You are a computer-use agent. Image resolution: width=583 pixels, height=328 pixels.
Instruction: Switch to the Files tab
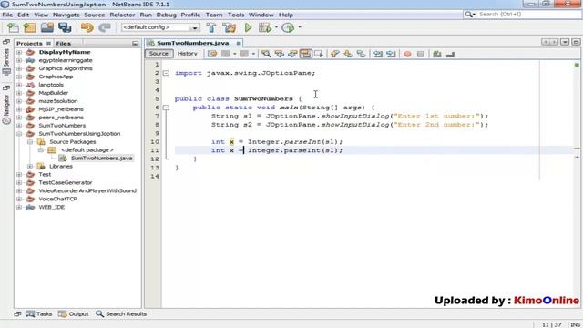[63, 44]
